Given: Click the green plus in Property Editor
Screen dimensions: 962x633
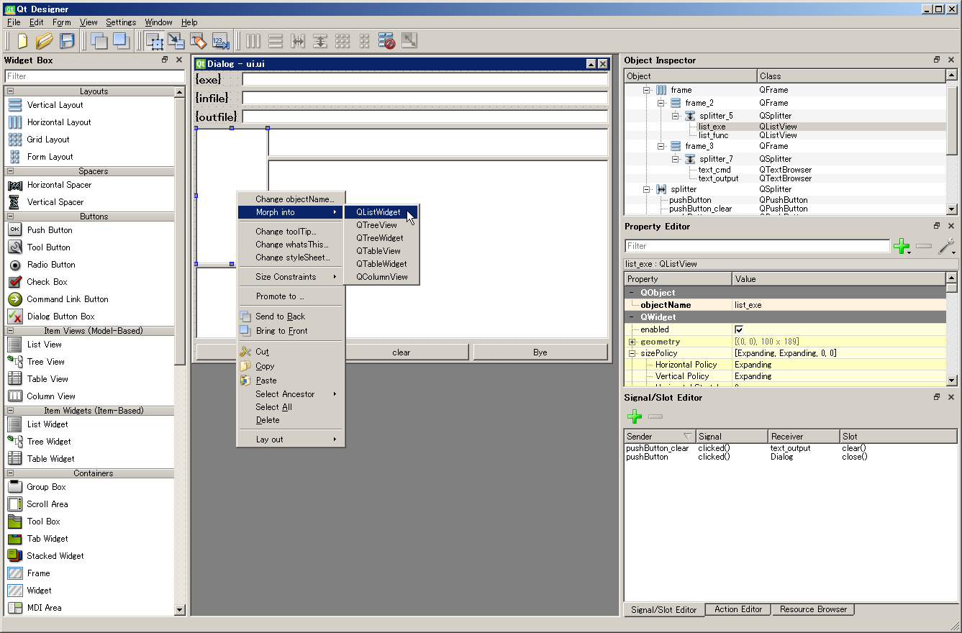Looking at the screenshot, I should point(902,247).
